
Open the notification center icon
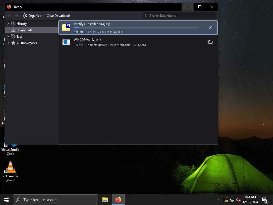tap(264, 200)
